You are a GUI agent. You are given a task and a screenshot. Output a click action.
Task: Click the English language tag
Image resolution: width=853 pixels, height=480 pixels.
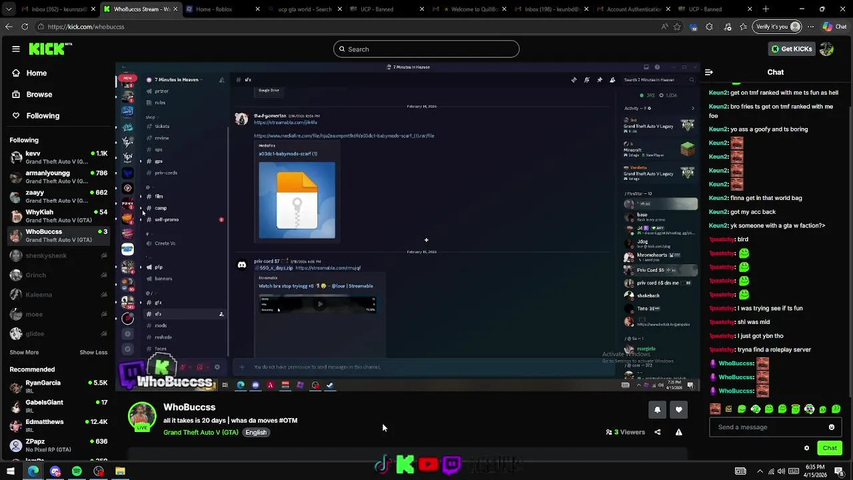(x=256, y=432)
